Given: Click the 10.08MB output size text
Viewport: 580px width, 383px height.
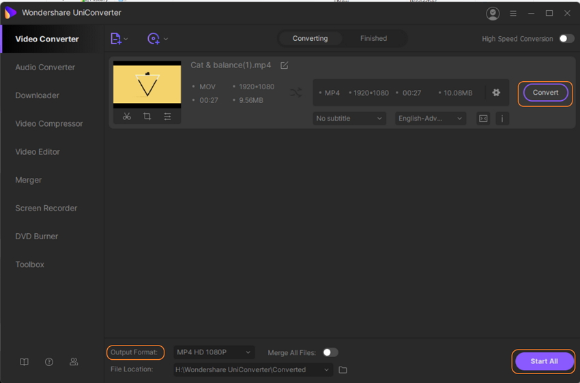Looking at the screenshot, I should 458,93.
